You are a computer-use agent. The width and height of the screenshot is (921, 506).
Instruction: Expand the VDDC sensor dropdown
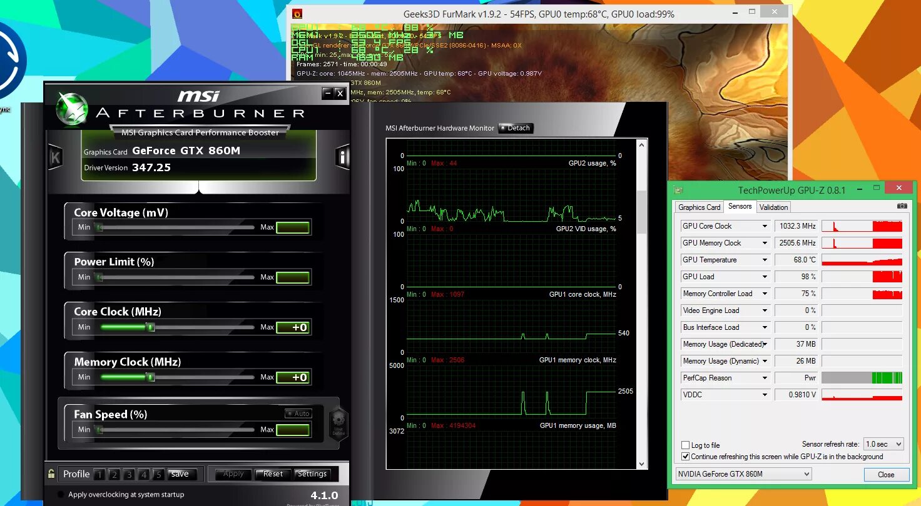tap(764, 395)
